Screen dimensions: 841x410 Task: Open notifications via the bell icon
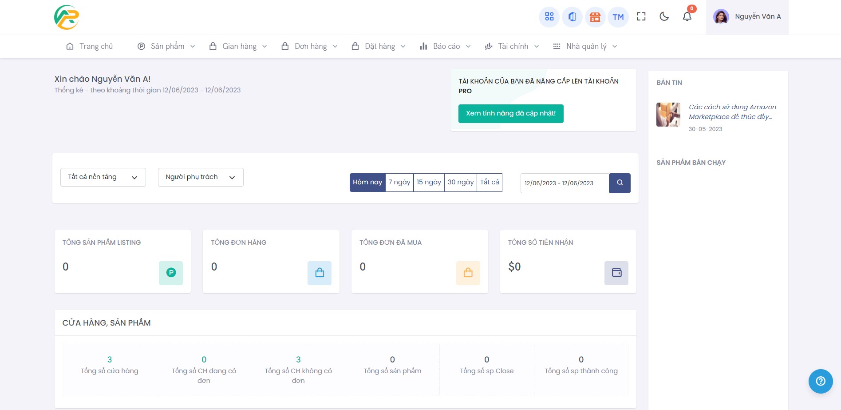(687, 16)
